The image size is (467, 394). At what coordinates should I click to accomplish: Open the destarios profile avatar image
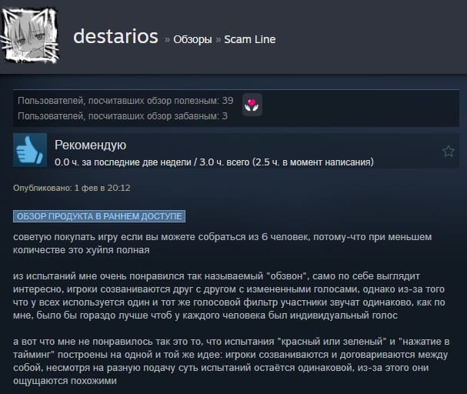29,35
